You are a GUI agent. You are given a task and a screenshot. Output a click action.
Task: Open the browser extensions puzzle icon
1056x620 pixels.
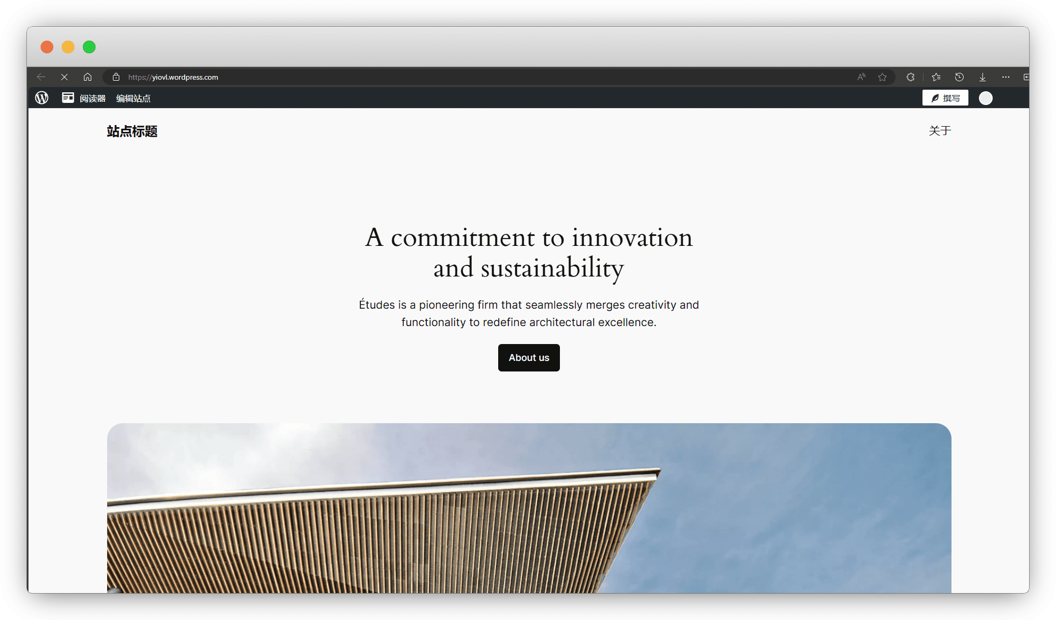click(910, 77)
